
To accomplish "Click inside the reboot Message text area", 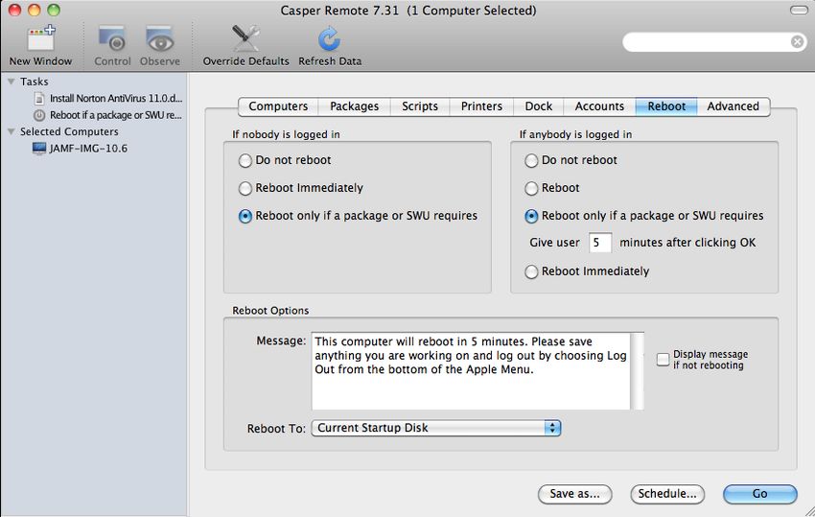I will (x=471, y=371).
